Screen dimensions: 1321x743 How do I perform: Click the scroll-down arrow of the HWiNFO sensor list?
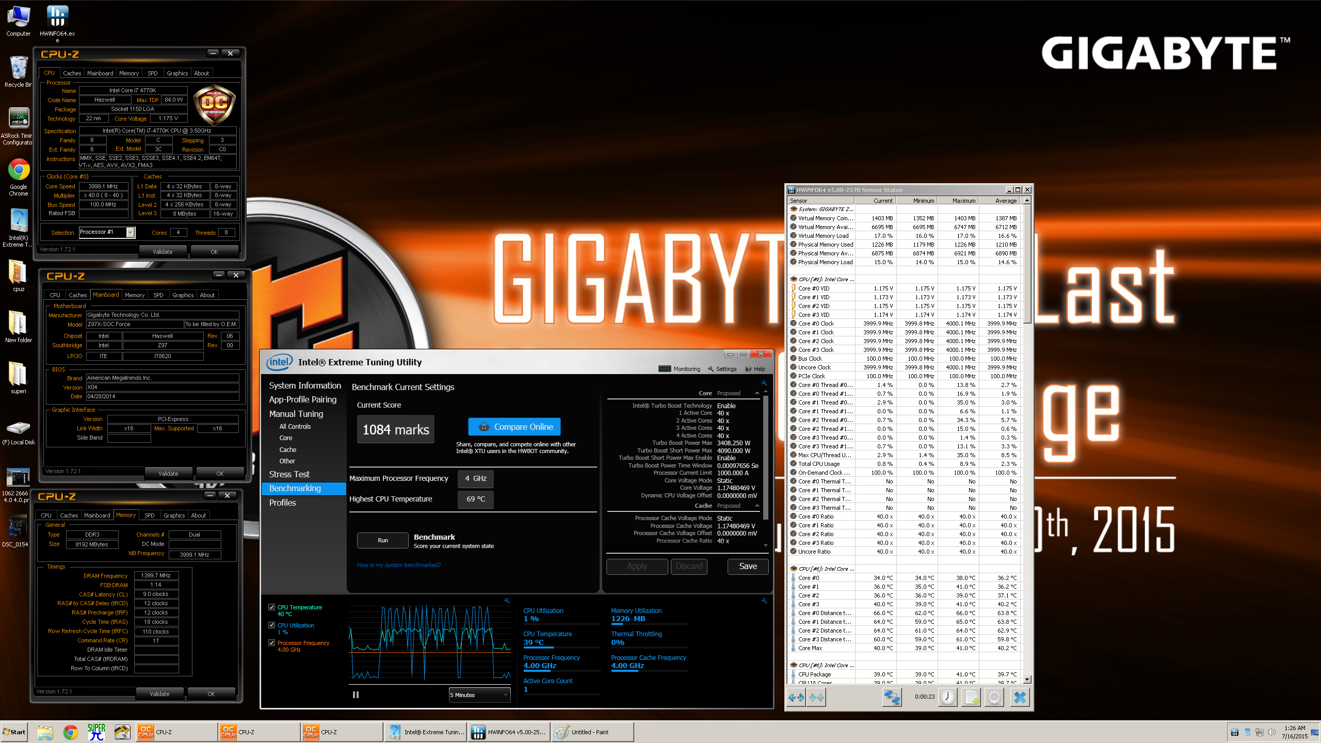[1027, 680]
